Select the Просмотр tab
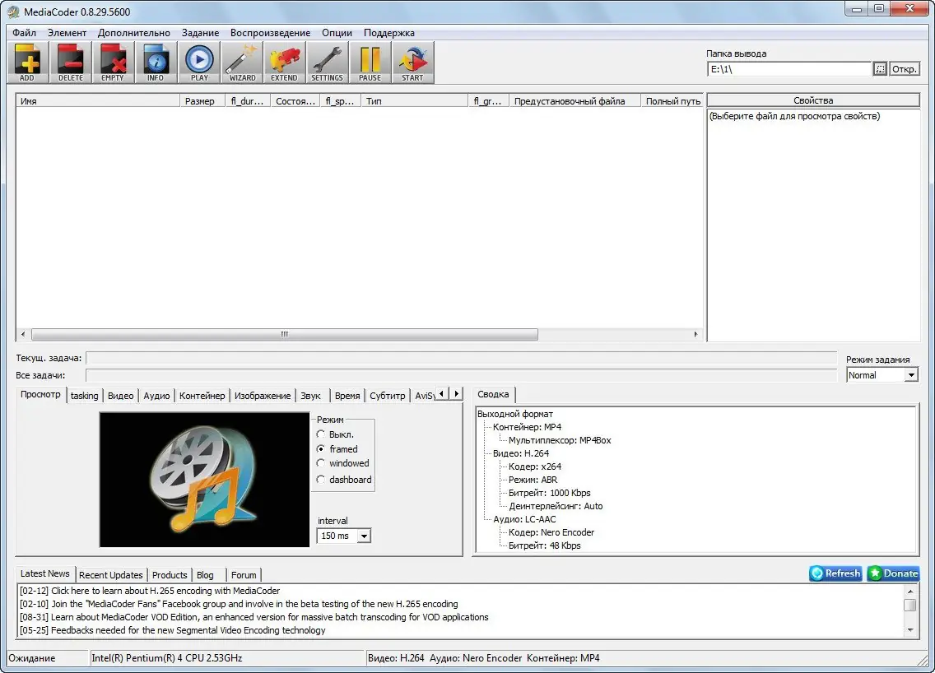This screenshot has width=935, height=673. tap(40, 395)
